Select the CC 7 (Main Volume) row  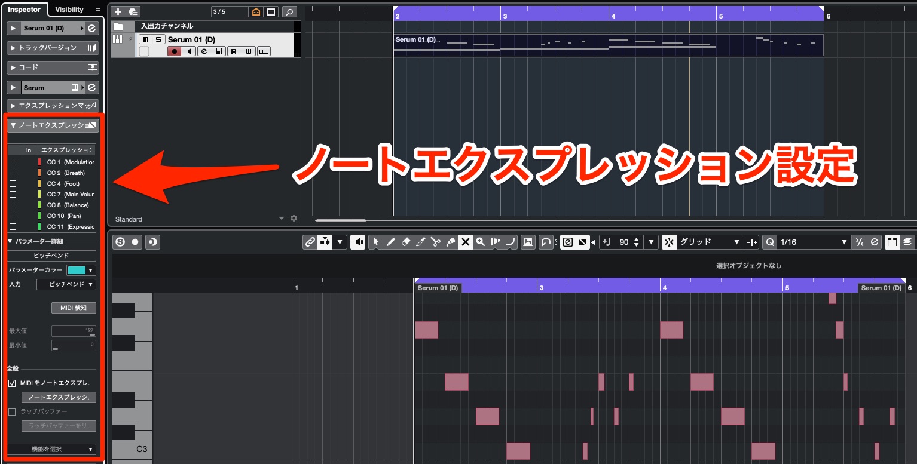pyautogui.click(x=51, y=194)
